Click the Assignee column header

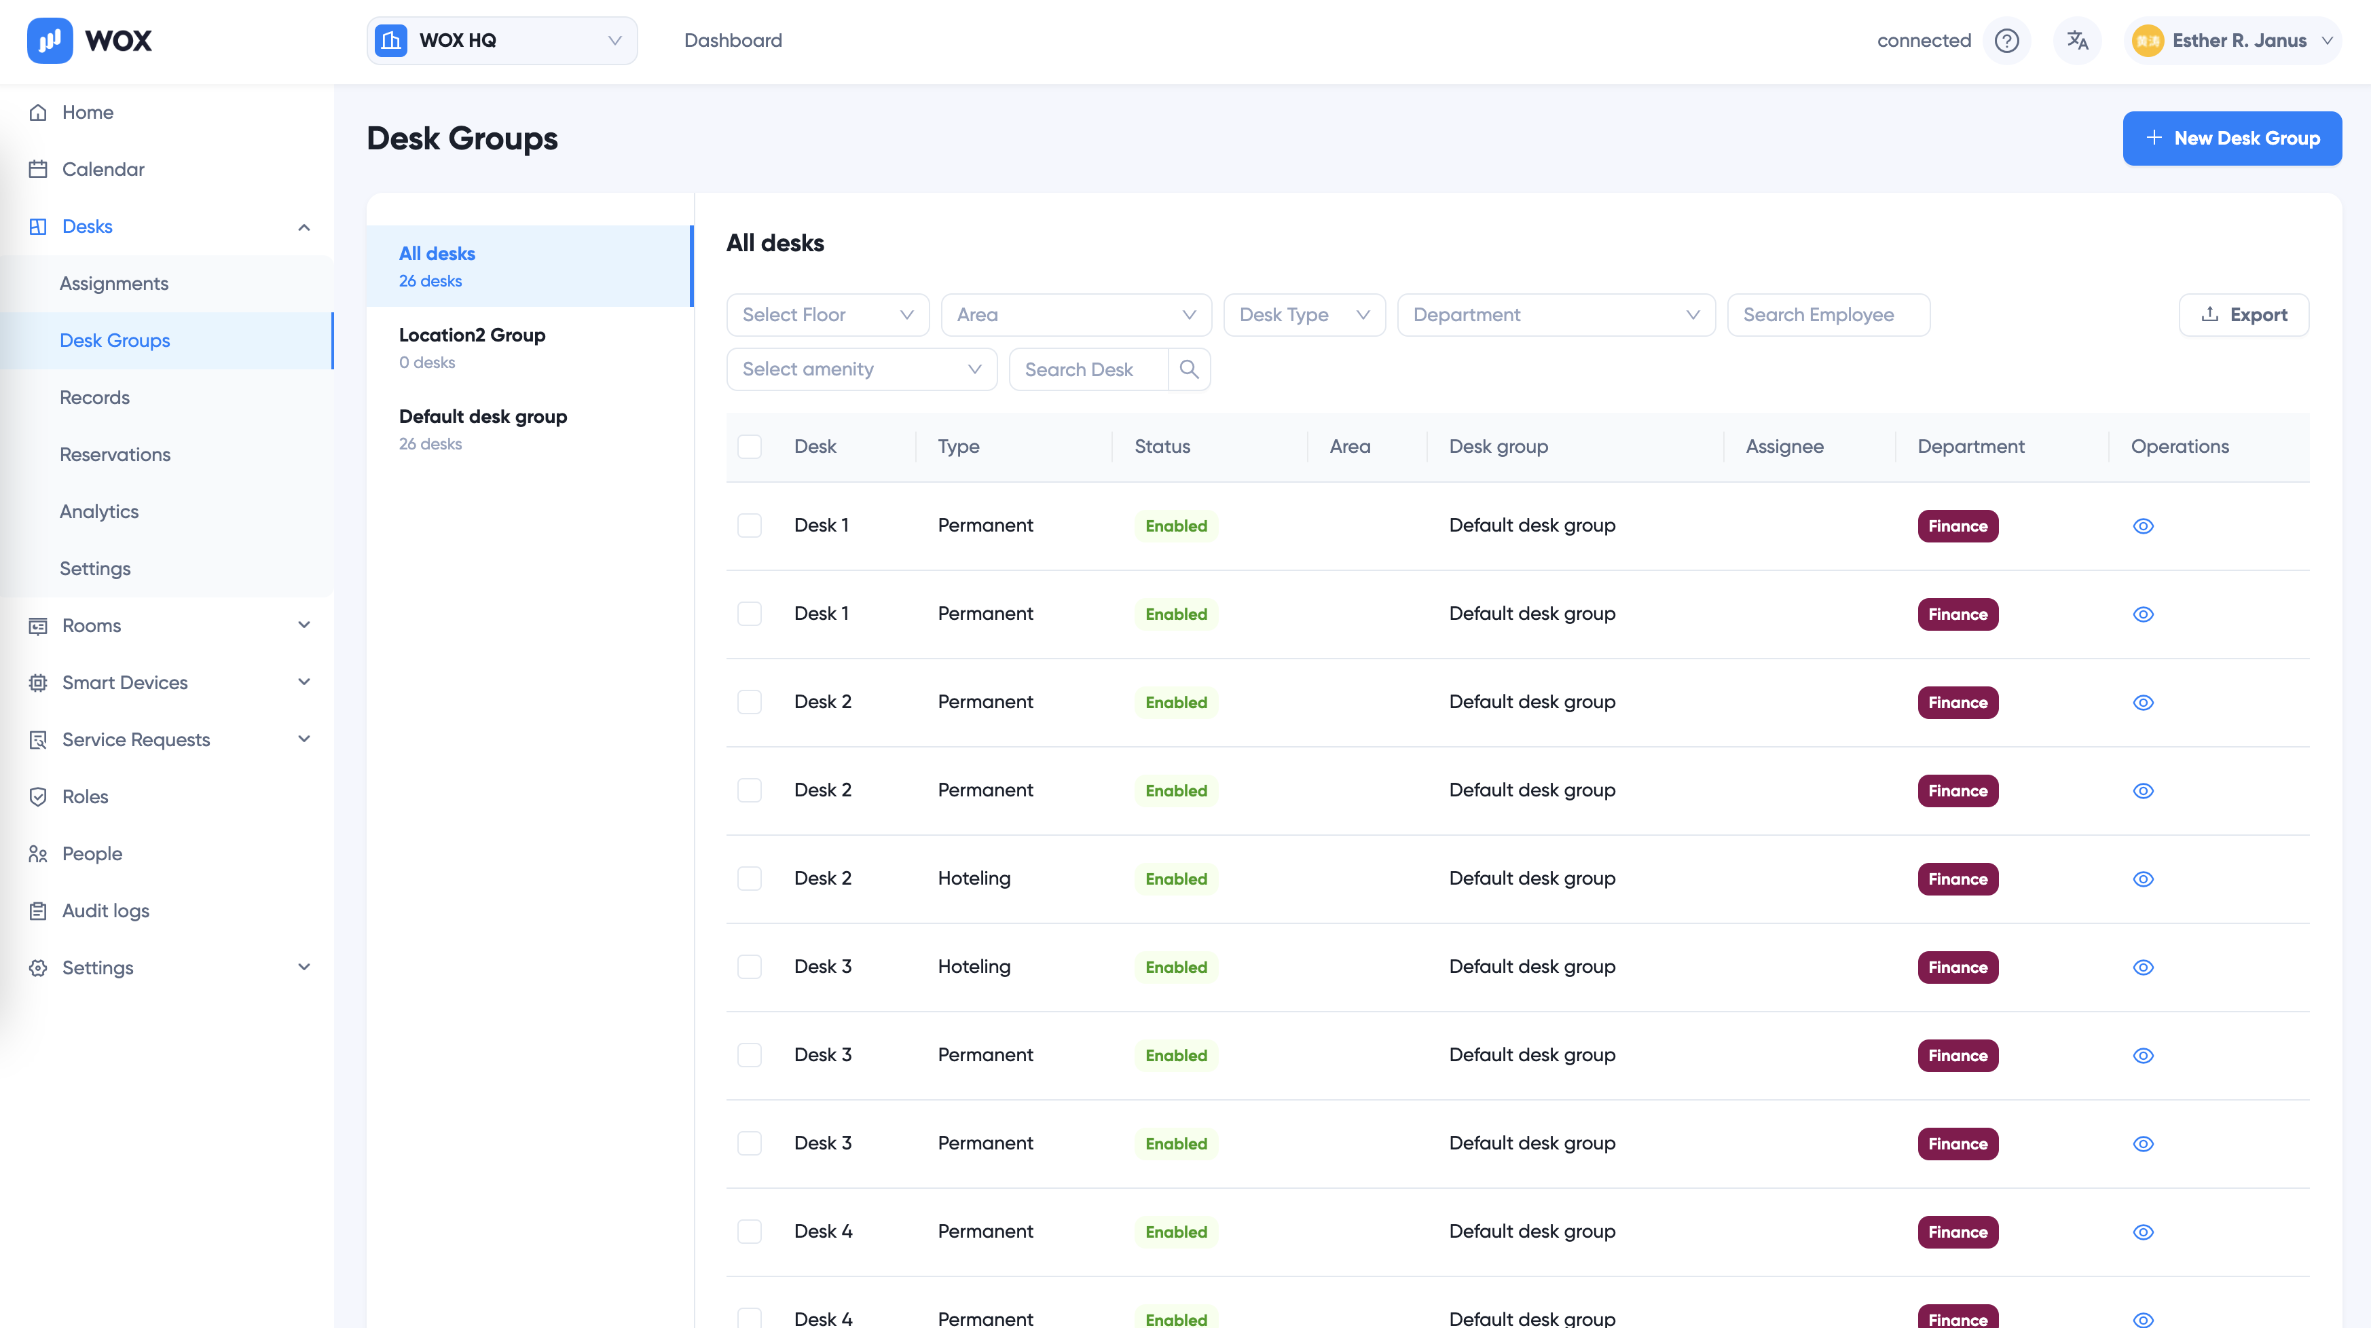point(1784,446)
